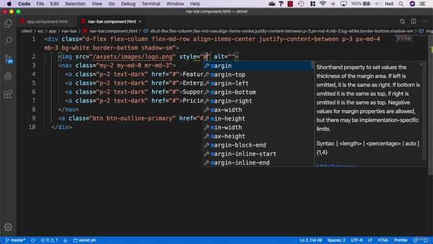
Task: Open the Manage gear at bottom left
Action: click(x=8, y=227)
